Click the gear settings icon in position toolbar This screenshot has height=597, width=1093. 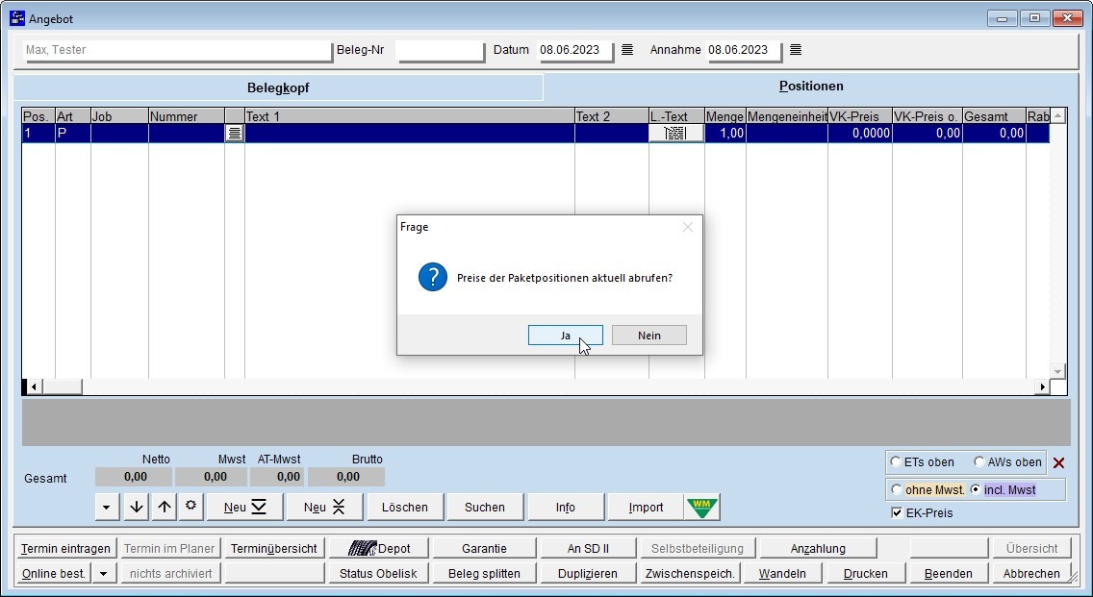[x=191, y=507]
